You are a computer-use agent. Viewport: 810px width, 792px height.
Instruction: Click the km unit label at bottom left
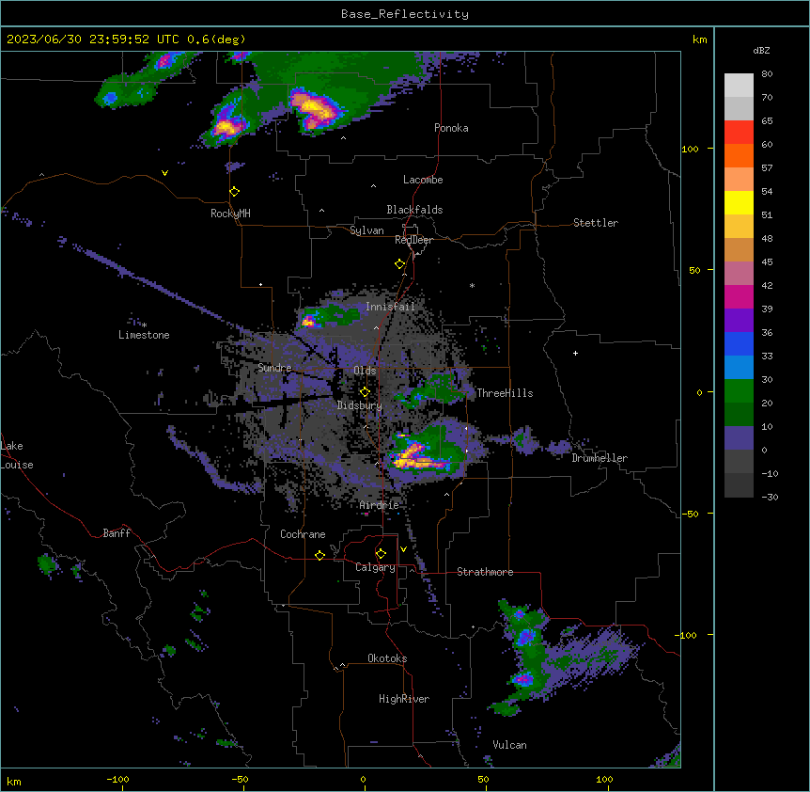14,781
